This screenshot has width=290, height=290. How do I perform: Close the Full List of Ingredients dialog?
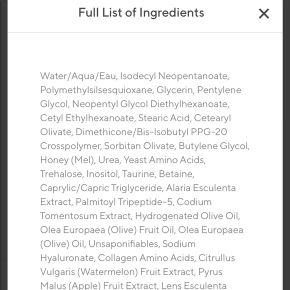point(263,13)
